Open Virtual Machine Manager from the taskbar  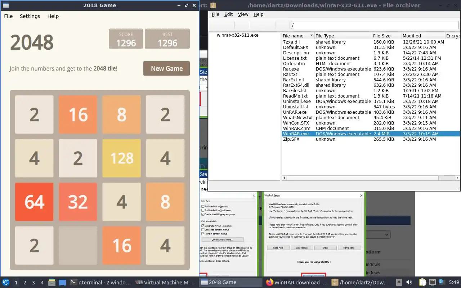165,283
